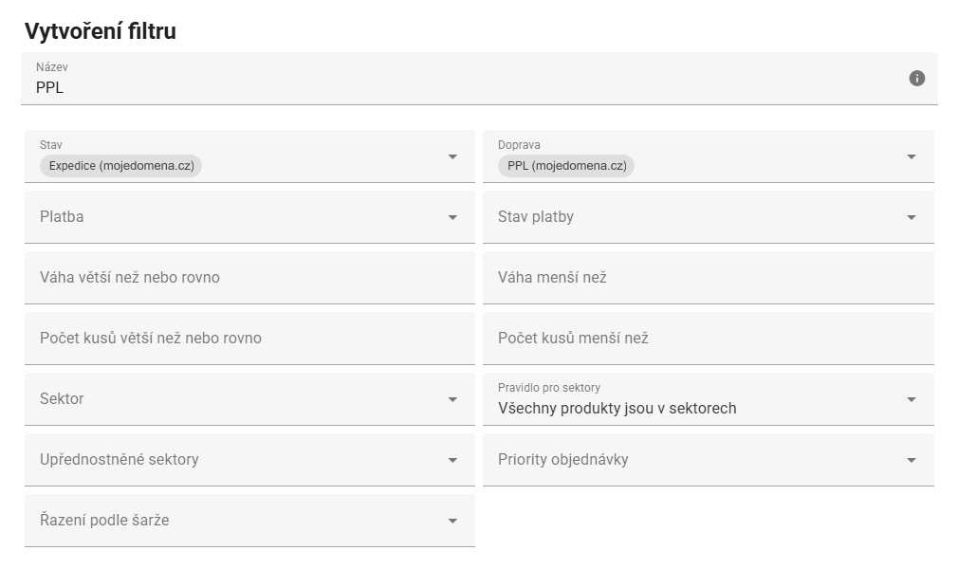
Task: Click Všechny produkty jsou v sektorech value
Action: (x=617, y=409)
